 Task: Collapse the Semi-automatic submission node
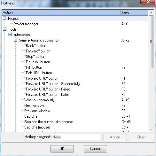click(16, 40)
